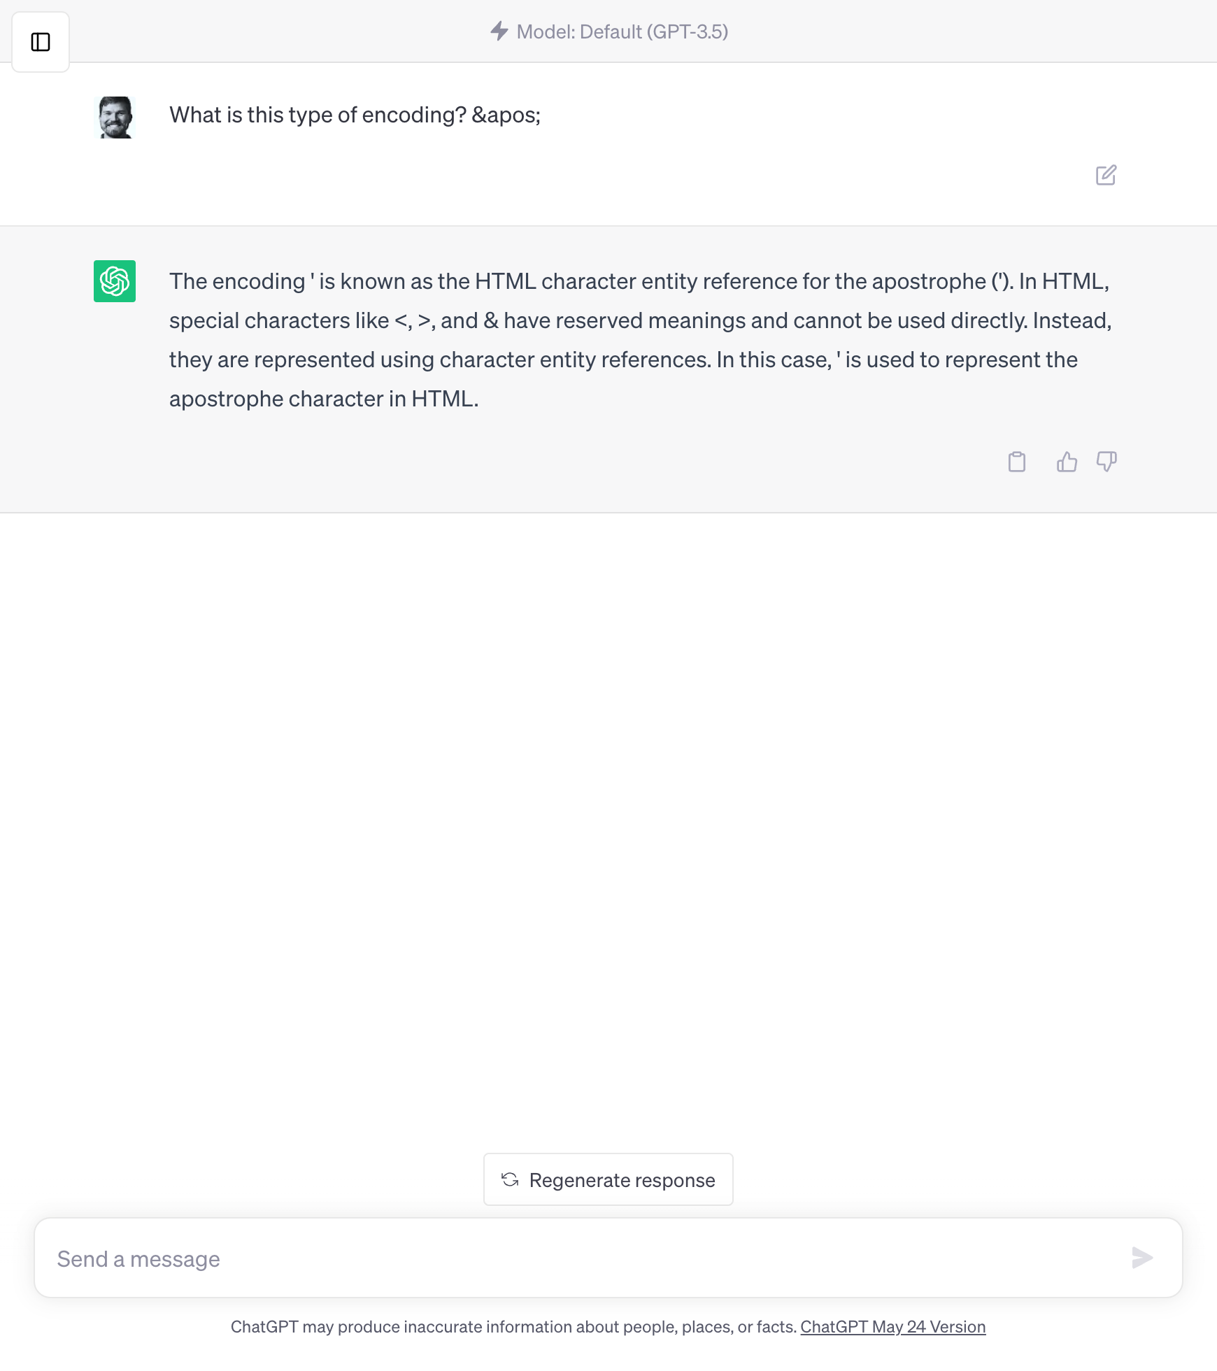Edit the user message with pencil icon
The image size is (1217, 1371).
point(1106,175)
